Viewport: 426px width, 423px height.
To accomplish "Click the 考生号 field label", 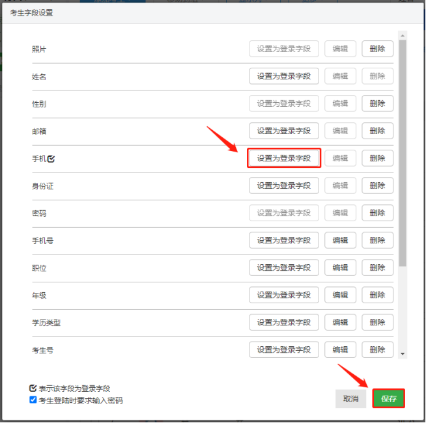I will click(42, 350).
